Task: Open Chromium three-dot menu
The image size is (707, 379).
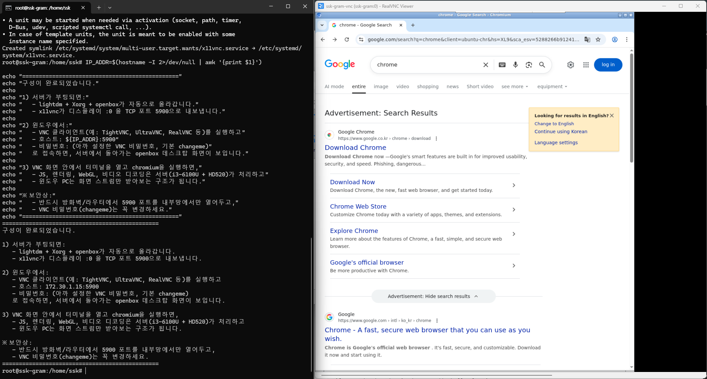Action: click(627, 39)
